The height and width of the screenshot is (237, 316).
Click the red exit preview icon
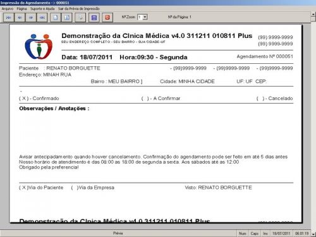[107, 18]
